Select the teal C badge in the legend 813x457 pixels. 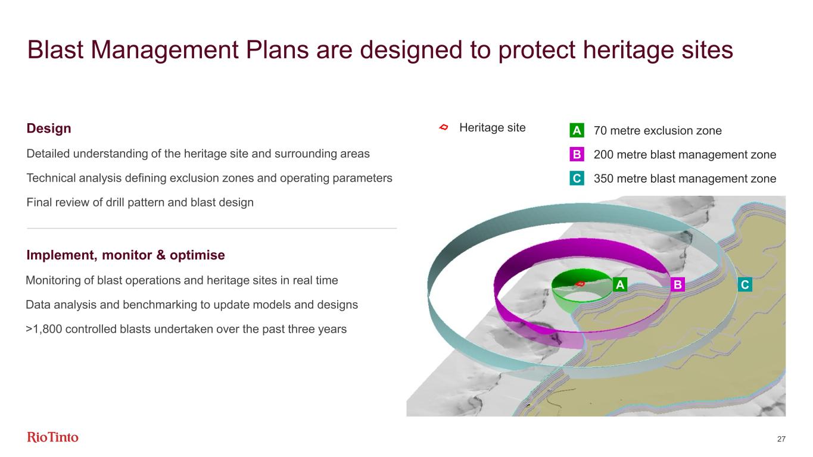(577, 178)
